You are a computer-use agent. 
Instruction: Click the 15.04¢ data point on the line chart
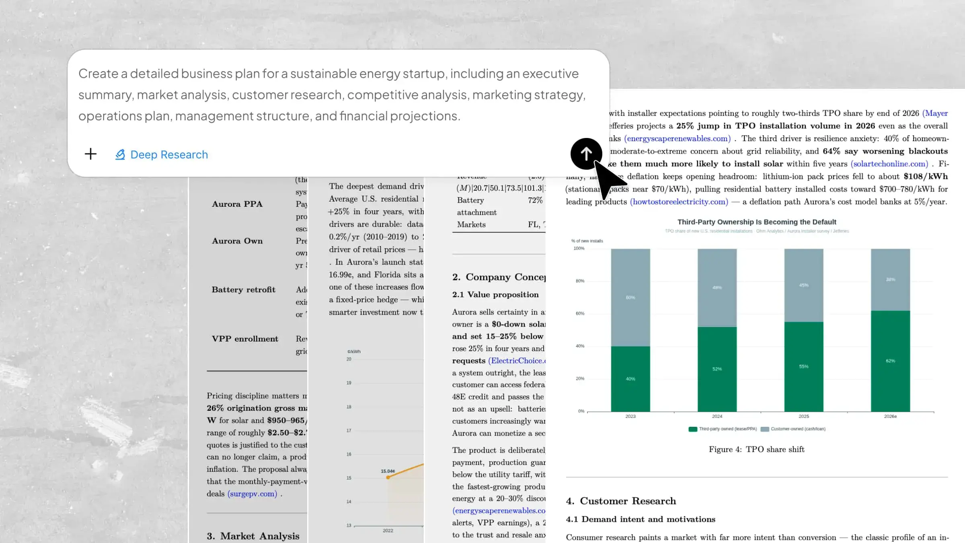coord(388,477)
